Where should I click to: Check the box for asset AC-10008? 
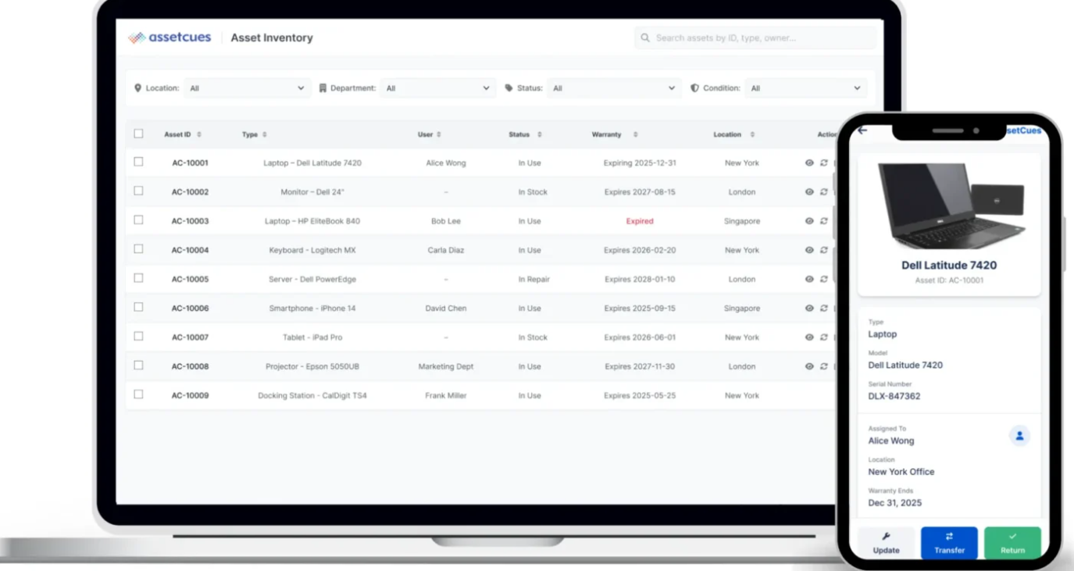click(x=138, y=365)
